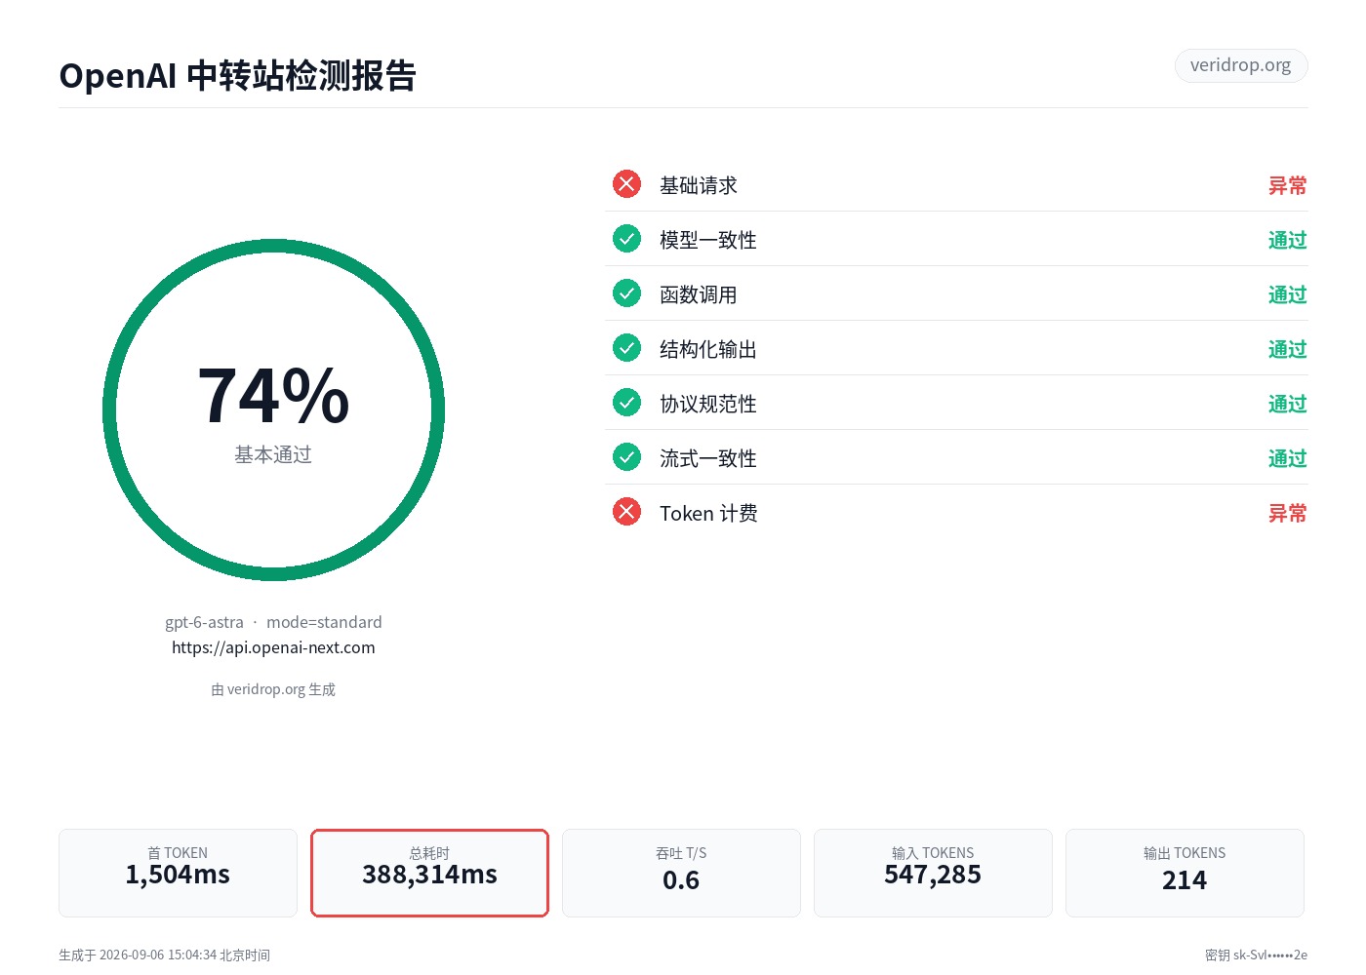Click the 异常 status on the 基础请求 row
1366x975 pixels.
(x=1287, y=185)
